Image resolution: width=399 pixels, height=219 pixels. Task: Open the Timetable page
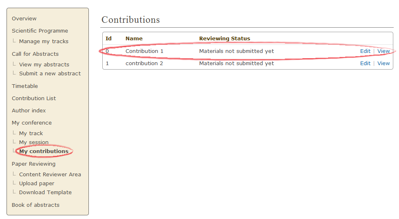[x=25, y=86]
